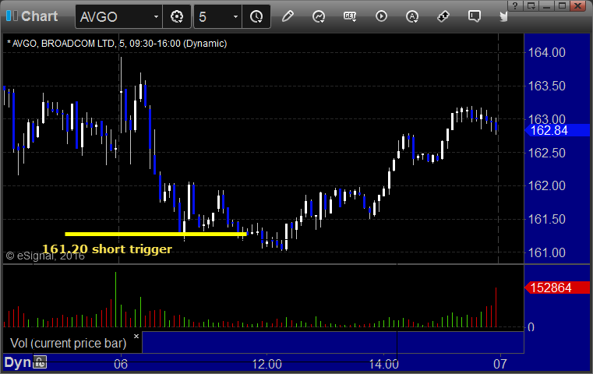
Task: Open the chat comment icon
Action: tap(475, 16)
